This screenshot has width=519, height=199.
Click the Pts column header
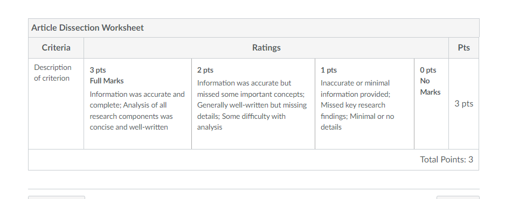click(x=463, y=48)
